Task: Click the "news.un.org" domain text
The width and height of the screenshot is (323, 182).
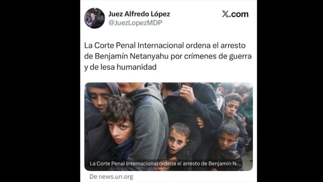Action: click(x=116, y=177)
